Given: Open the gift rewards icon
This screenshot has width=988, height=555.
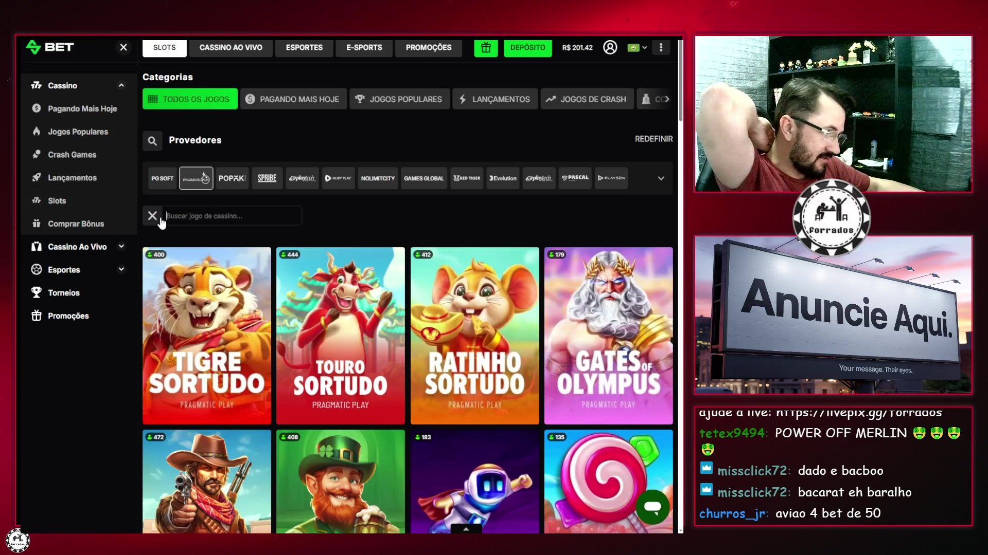Looking at the screenshot, I should 486,48.
